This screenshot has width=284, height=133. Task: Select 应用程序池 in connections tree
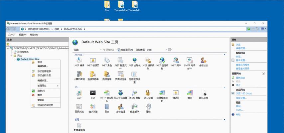(23, 52)
